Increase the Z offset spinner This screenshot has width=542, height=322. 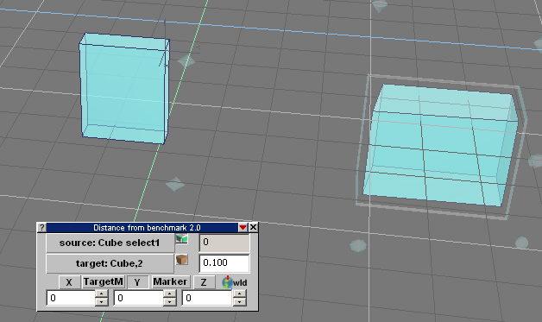(240, 294)
